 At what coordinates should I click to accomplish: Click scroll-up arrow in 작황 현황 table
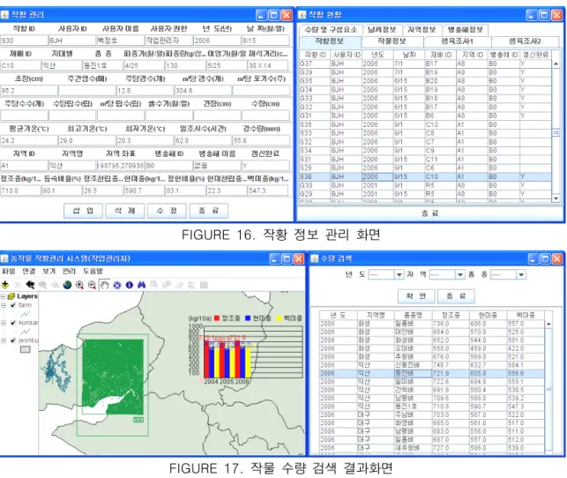coord(556,64)
